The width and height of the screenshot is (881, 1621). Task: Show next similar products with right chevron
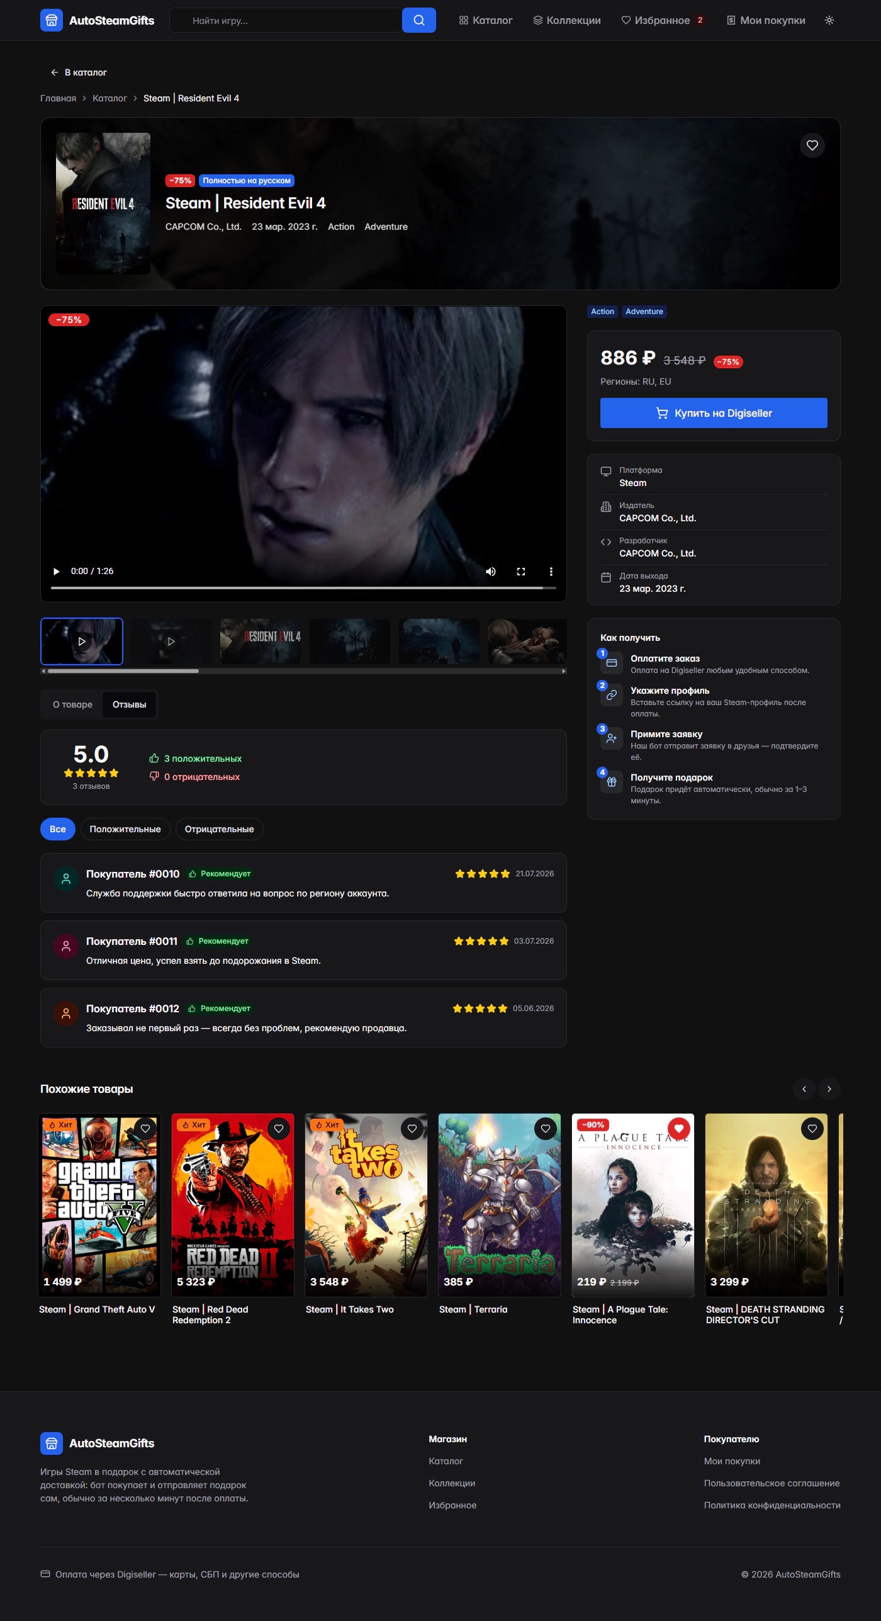(x=829, y=1089)
